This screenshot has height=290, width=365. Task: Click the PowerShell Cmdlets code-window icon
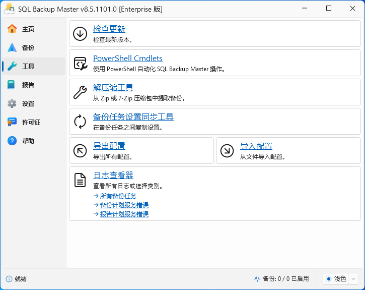81,63
